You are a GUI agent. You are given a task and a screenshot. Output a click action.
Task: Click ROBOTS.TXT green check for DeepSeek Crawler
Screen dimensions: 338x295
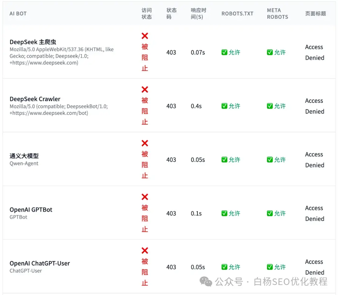[x=224, y=106]
